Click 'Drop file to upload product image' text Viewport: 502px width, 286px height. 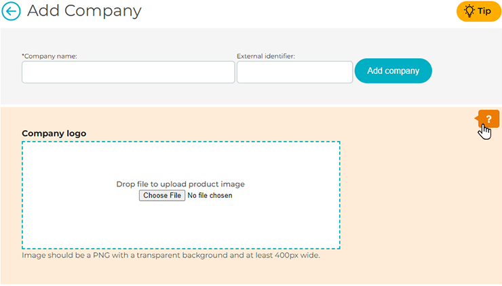tap(180, 184)
